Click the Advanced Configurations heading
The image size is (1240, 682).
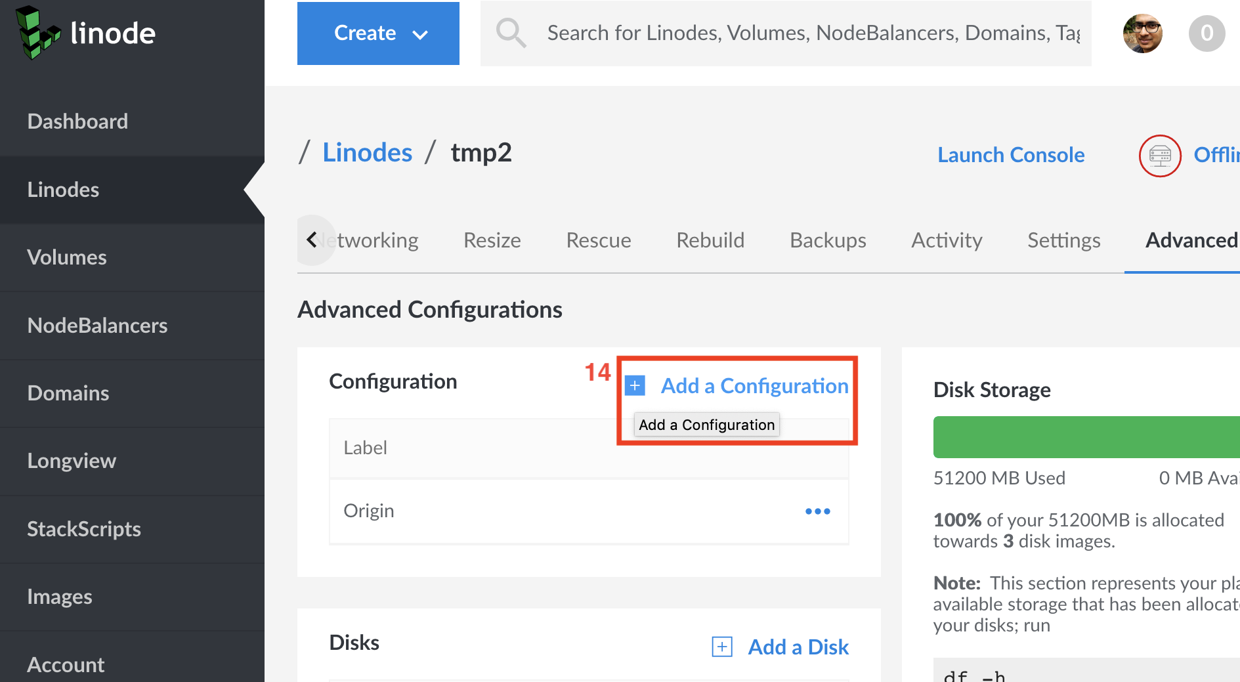[x=430, y=310]
